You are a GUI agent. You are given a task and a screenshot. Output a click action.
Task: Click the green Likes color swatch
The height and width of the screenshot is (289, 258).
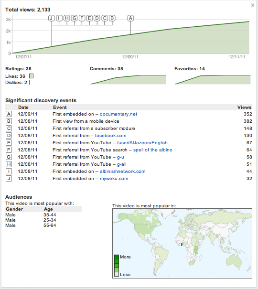[x=32, y=76]
